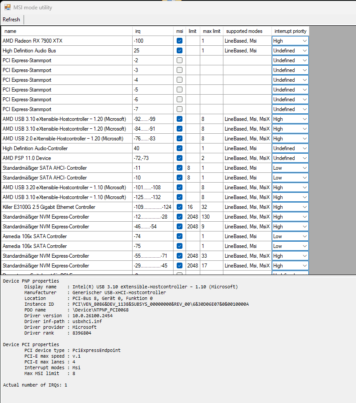Click irq cell 40 for High Definition Audio-Controller
This screenshot has width=356, height=403.
[x=153, y=148]
